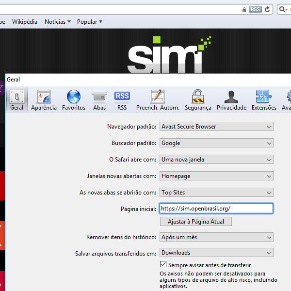
Task: Expand the Notícias bookmarks menu
Action: (58, 22)
